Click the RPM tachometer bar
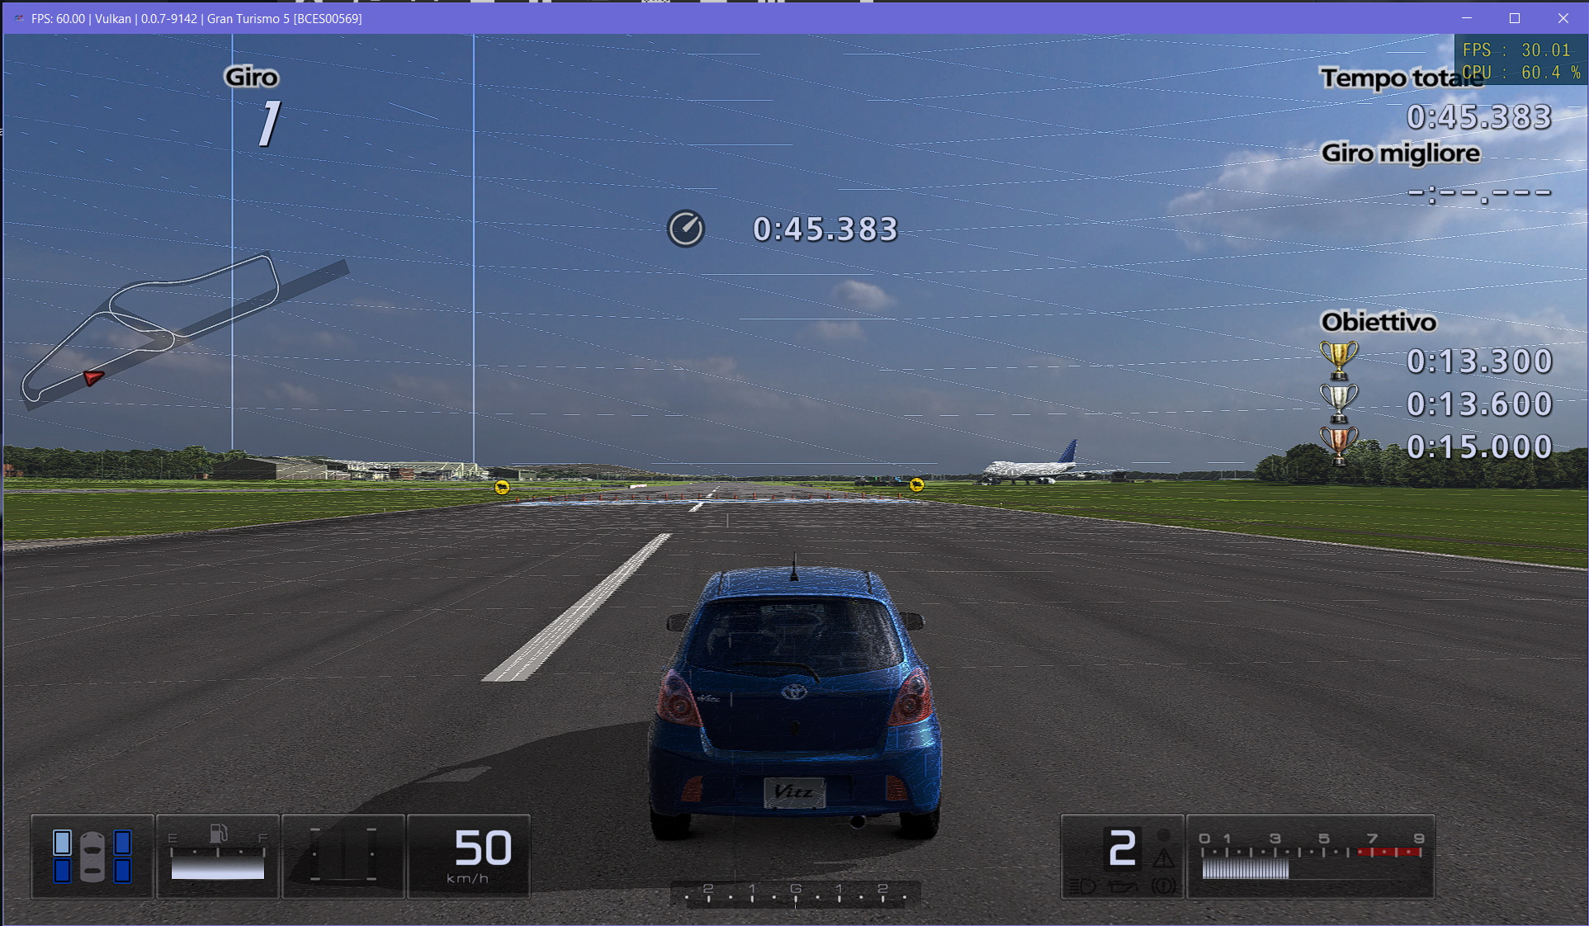The image size is (1589, 926). 1245,868
